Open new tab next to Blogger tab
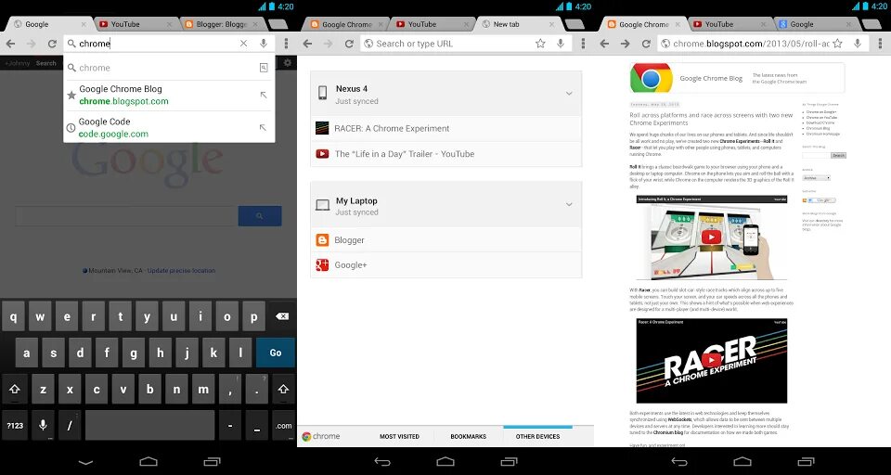 [278, 24]
